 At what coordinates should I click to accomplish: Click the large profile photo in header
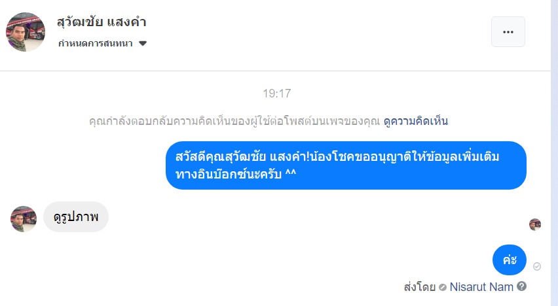(26, 31)
